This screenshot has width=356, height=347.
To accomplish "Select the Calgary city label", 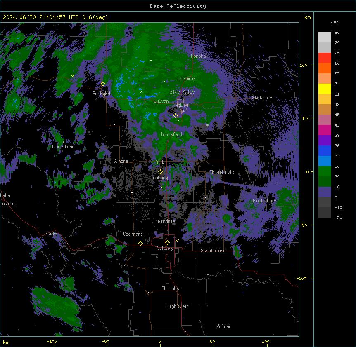I will click(165, 249).
